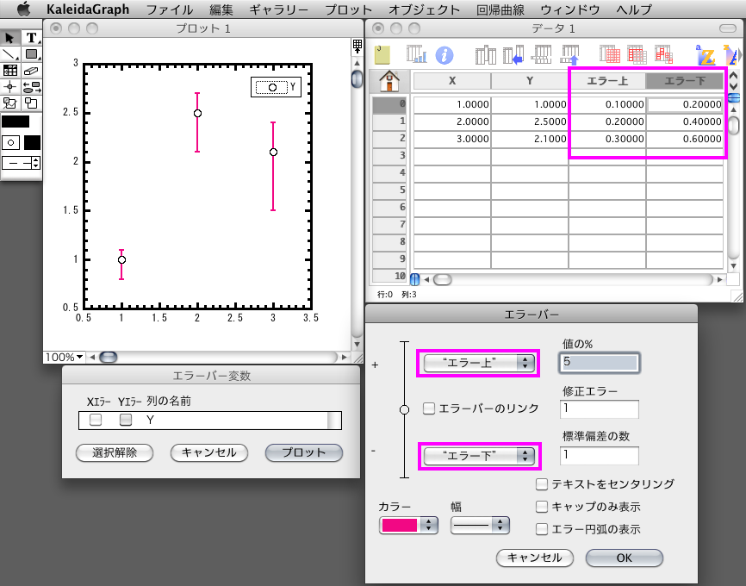Image resolution: width=746 pixels, height=586 pixels.
Task: Pick the Line tool in the toolbox
Action: click(x=9, y=54)
